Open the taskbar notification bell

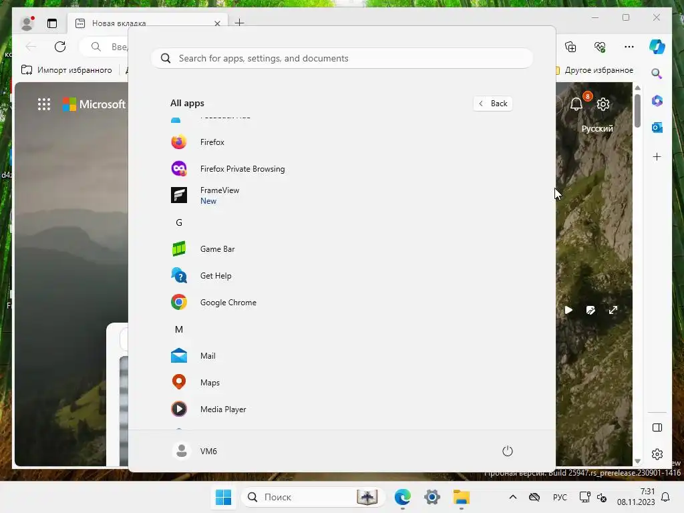[x=665, y=497]
